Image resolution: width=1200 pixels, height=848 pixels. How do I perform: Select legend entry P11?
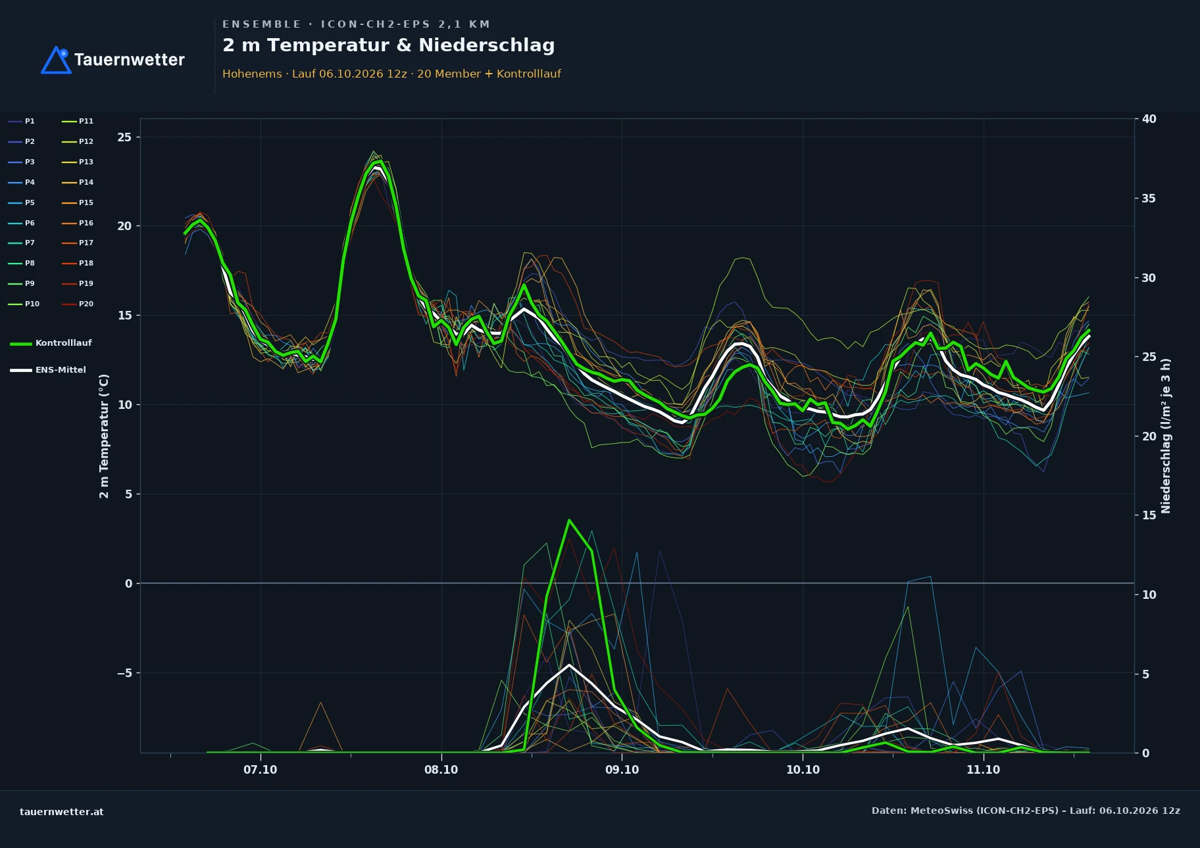point(78,121)
